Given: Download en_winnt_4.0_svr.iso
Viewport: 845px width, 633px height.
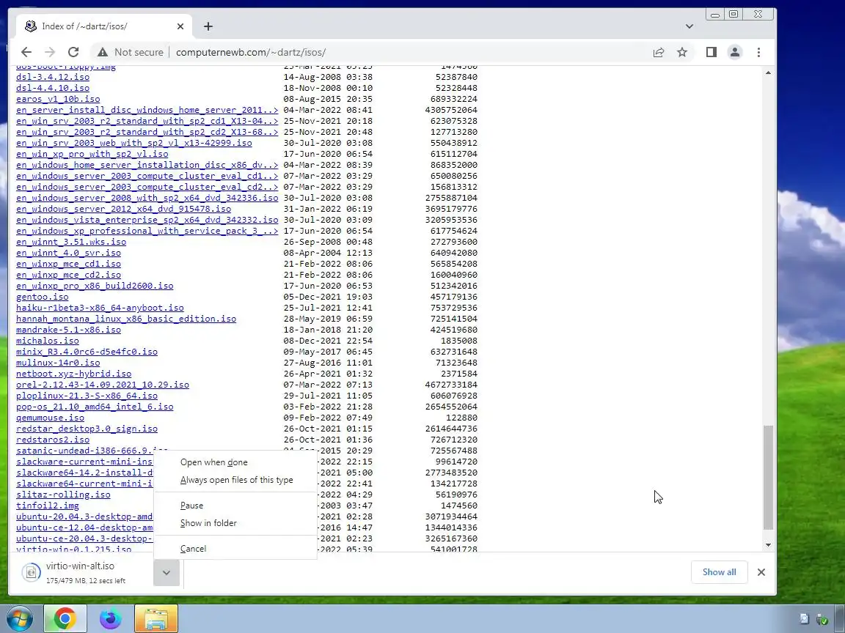Looking at the screenshot, I should pos(68,253).
